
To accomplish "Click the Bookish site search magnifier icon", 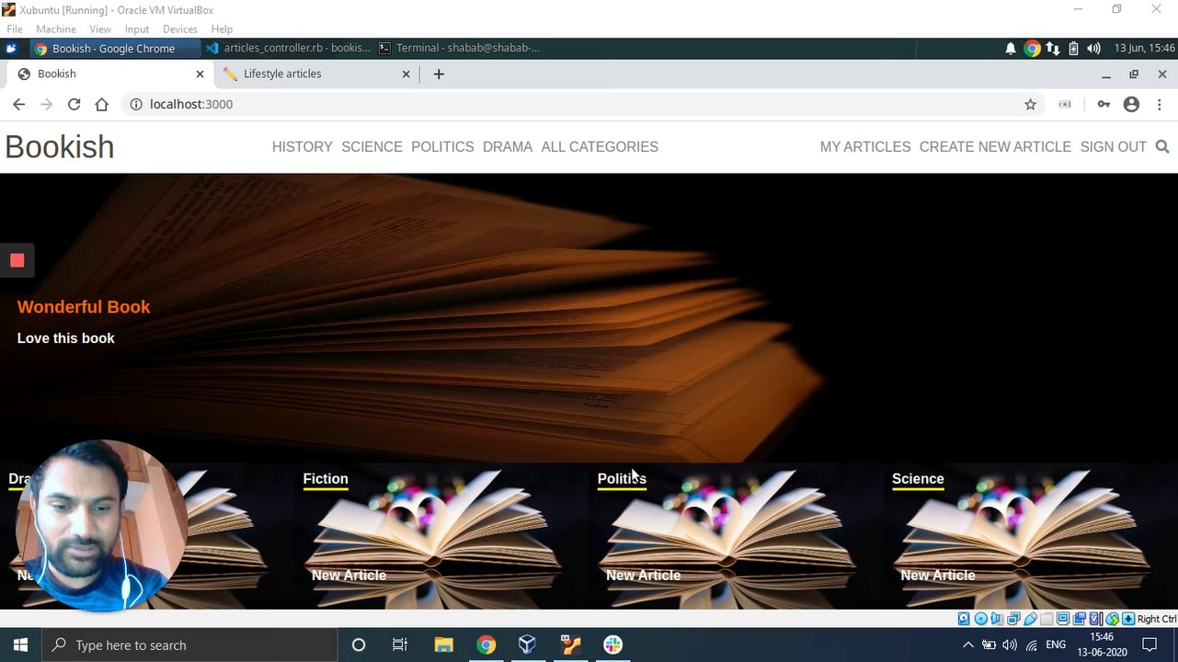I will 1162,147.
